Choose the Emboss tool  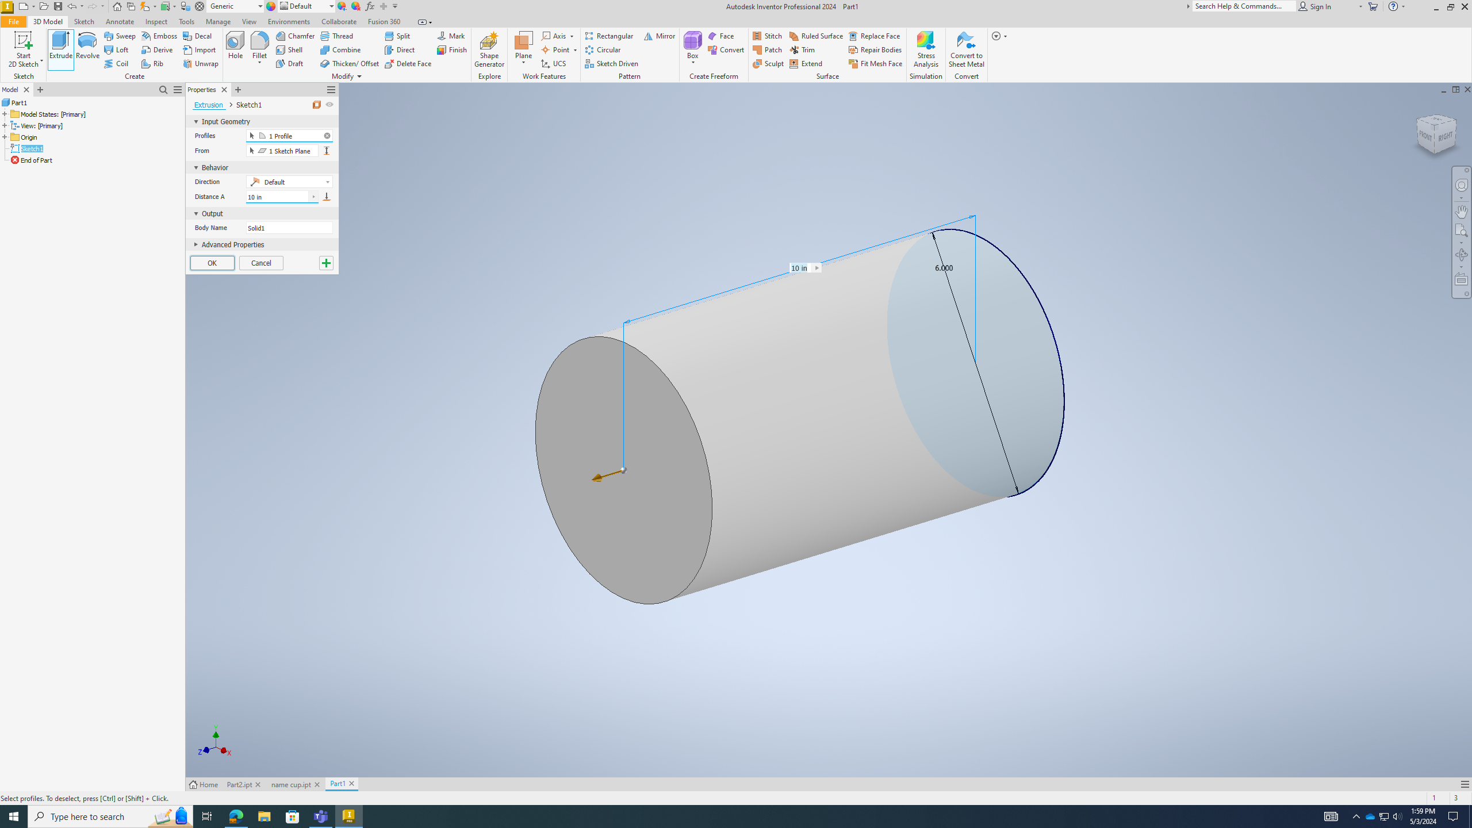pos(159,36)
